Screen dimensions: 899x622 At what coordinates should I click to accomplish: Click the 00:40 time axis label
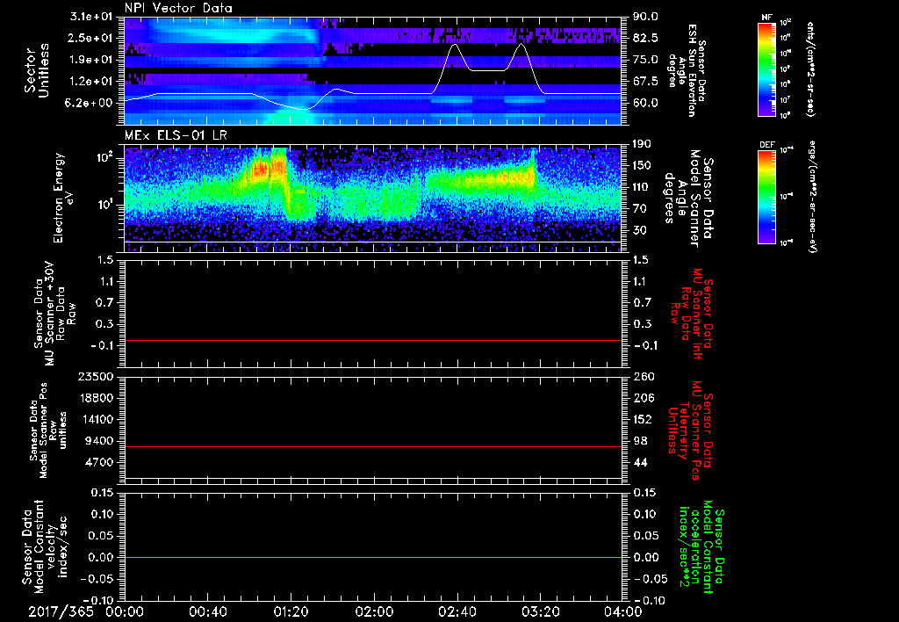[207, 610]
